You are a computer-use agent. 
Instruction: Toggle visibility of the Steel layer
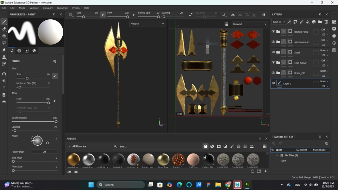[x=273, y=52]
